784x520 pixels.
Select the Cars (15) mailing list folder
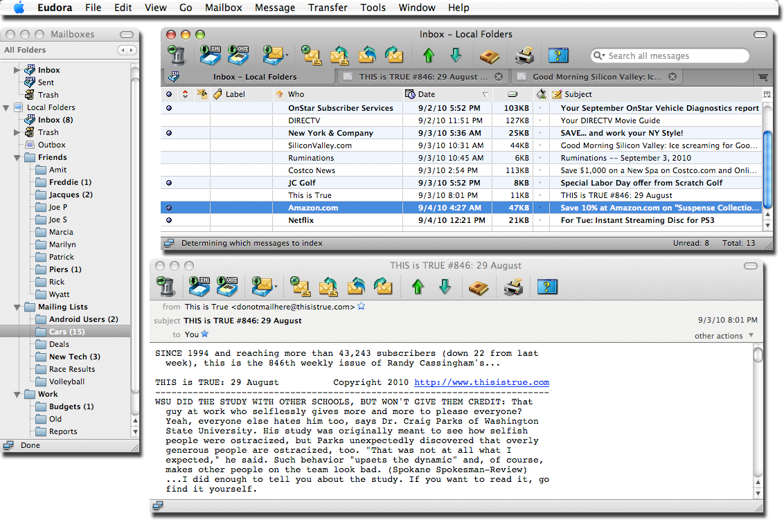(65, 332)
